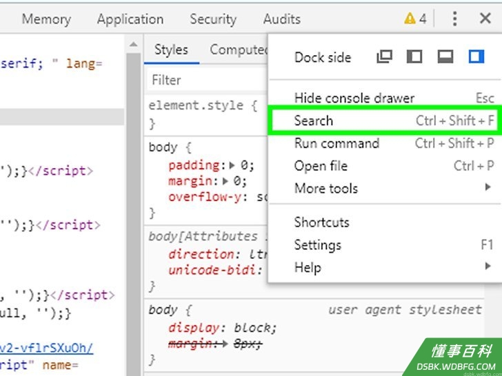Dock DevTools to the right side

click(476, 57)
